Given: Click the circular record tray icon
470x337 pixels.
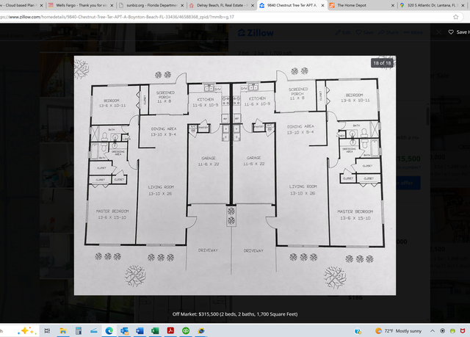Looking at the screenshot, I should (x=442, y=331).
